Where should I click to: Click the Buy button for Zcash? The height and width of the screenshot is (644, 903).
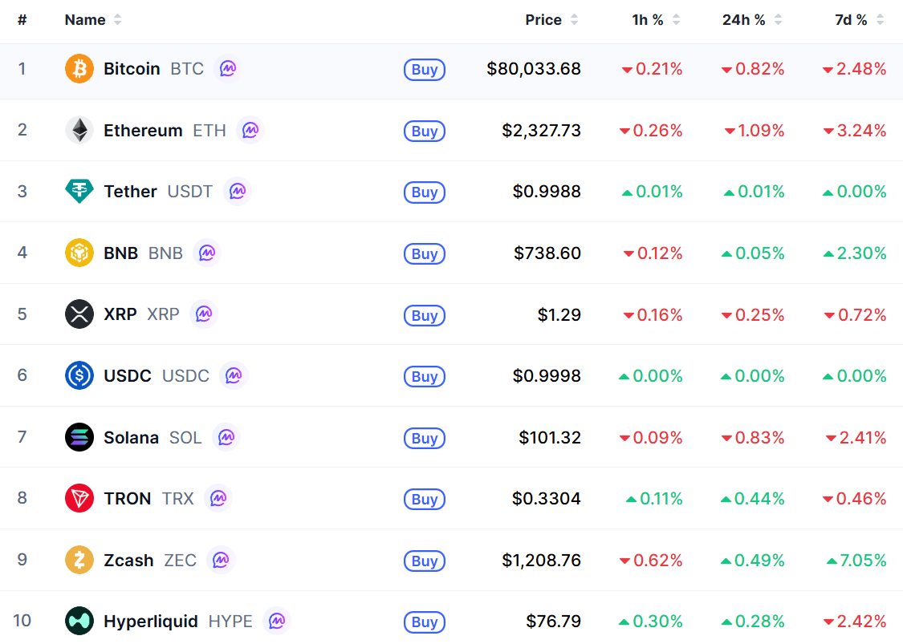425,561
